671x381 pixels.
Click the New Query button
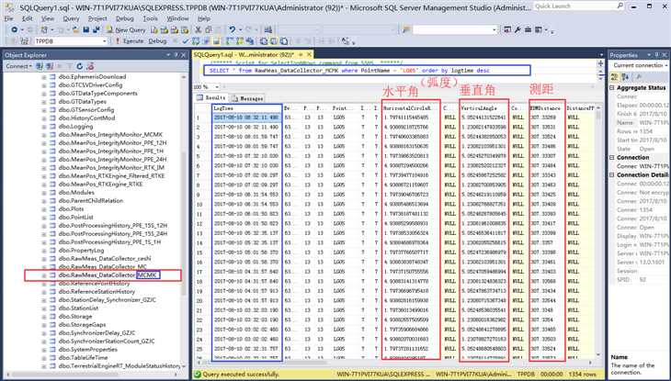(126, 29)
